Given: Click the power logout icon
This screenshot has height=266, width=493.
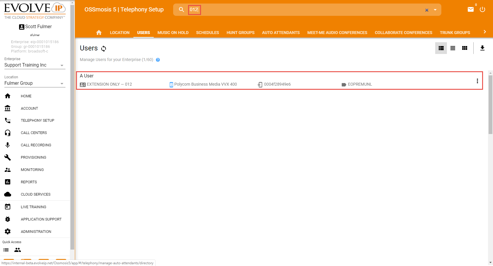Looking at the screenshot, I should 482,9.
